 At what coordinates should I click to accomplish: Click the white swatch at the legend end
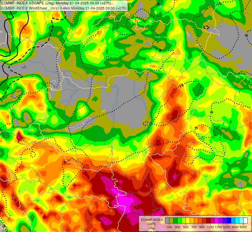pyautogui.click(x=245, y=221)
